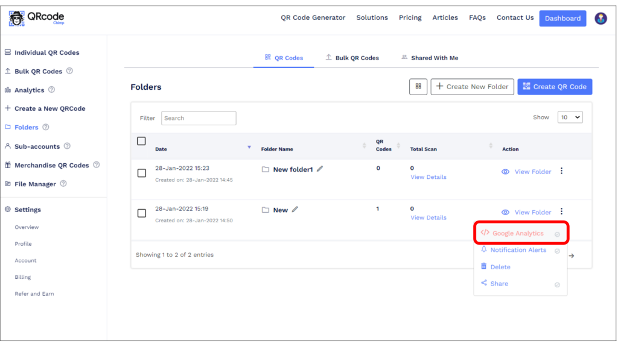Sort table by Date column arrow
The width and height of the screenshot is (618, 347).
(249, 147)
